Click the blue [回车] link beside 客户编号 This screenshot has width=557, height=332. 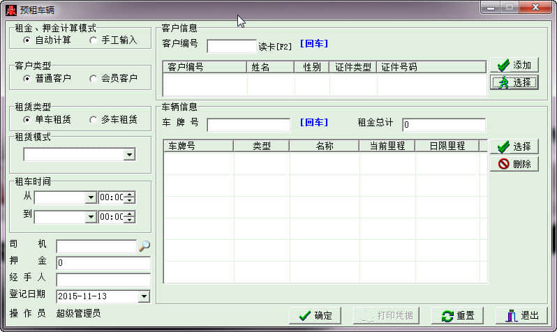click(314, 44)
